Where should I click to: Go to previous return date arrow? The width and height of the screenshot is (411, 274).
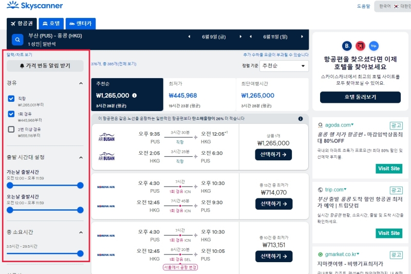coord(251,36)
